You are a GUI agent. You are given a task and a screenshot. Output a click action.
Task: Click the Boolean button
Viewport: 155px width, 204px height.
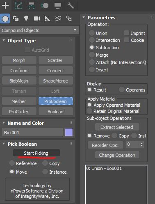(x=56, y=112)
